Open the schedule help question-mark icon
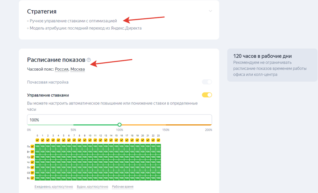Screen dimensions: 318x193 click(x=89, y=60)
